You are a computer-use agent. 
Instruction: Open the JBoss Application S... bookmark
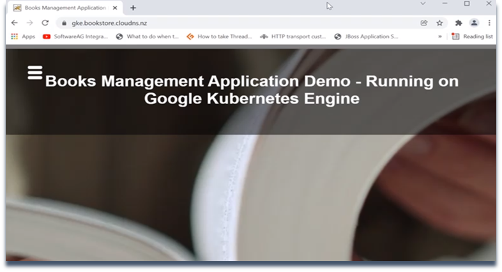coord(366,36)
